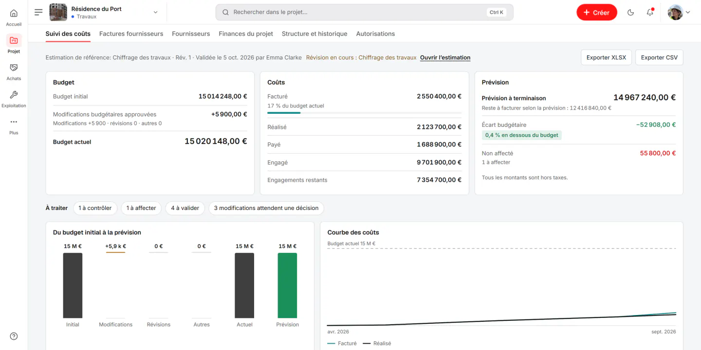
Task: Open the Autorisations tab
Action: 375,34
